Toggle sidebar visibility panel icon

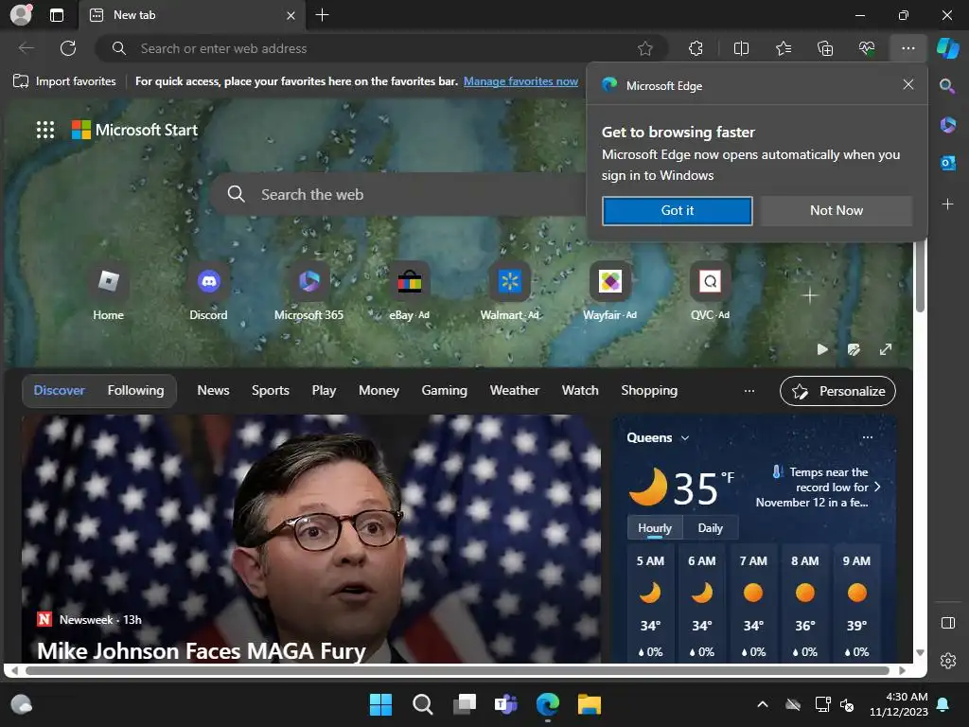pyautogui.click(x=947, y=623)
